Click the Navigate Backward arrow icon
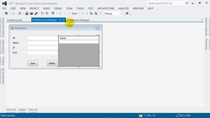 tap(6, 13)
